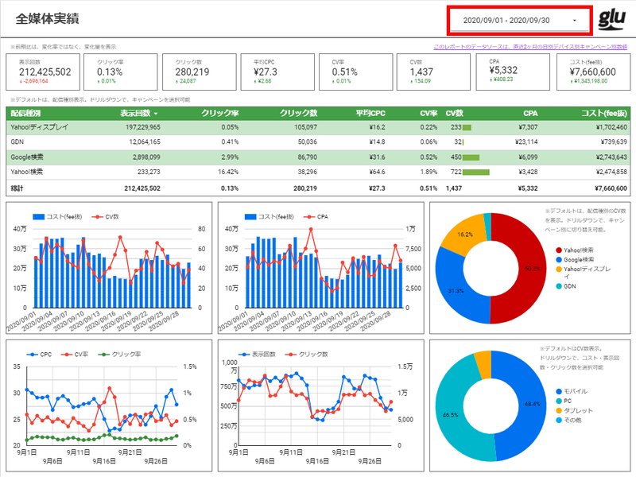Click Yahoo!検索 legend of the donut chart
Viewport: 636px width, 477px height.
[574, 250]
